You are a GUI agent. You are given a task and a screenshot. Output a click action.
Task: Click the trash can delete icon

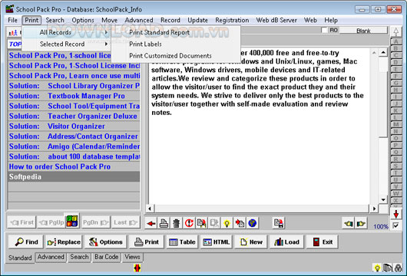[x=177, y=223]
